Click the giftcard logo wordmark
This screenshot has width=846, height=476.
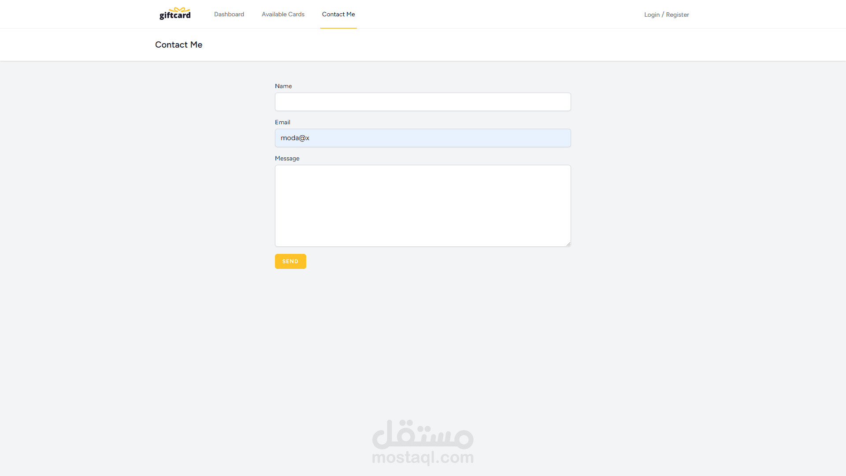point(175,15)
